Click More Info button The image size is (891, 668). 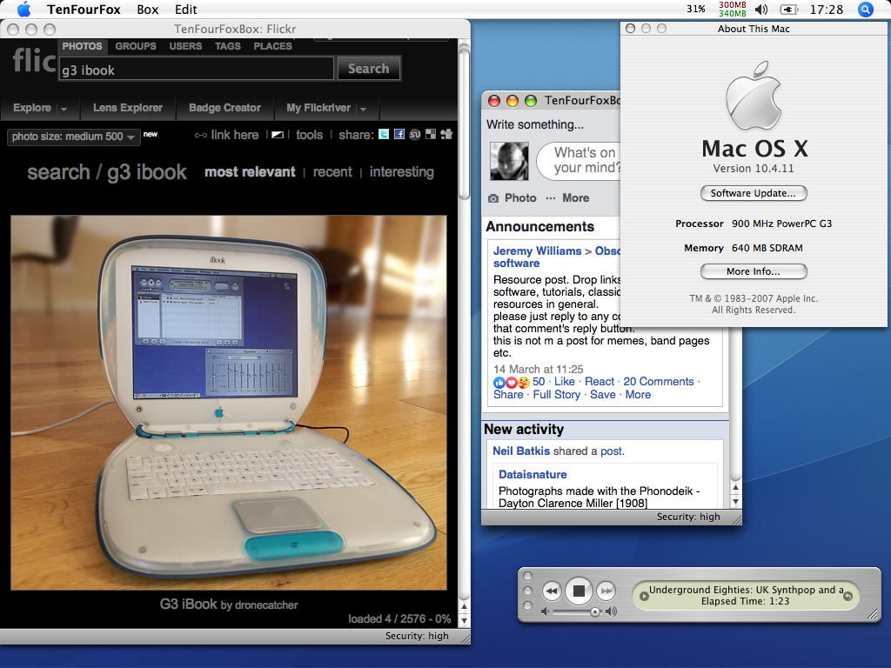coord(754,271)
